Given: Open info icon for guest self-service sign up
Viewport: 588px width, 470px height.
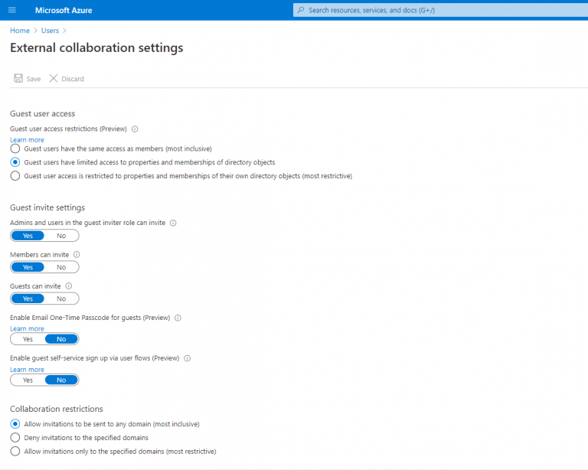Looking at the screenshot, I should pos(187,358).
